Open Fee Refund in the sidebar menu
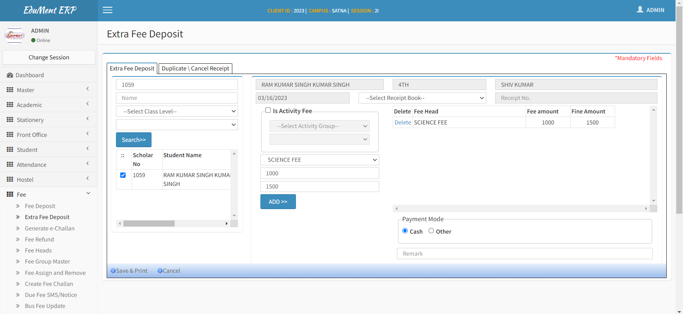This screenshot has width=683, height=314. (x=39, y=240)
